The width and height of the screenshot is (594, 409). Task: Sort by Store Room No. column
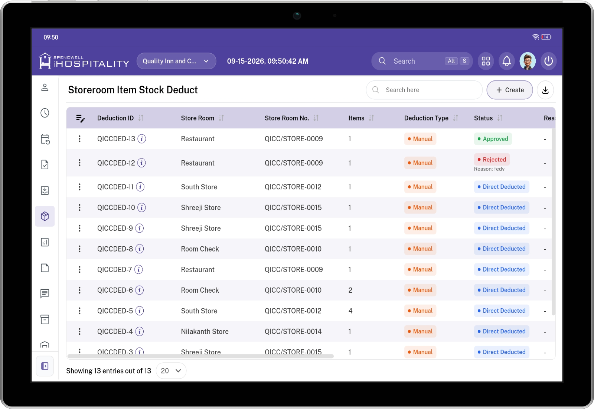316,118
